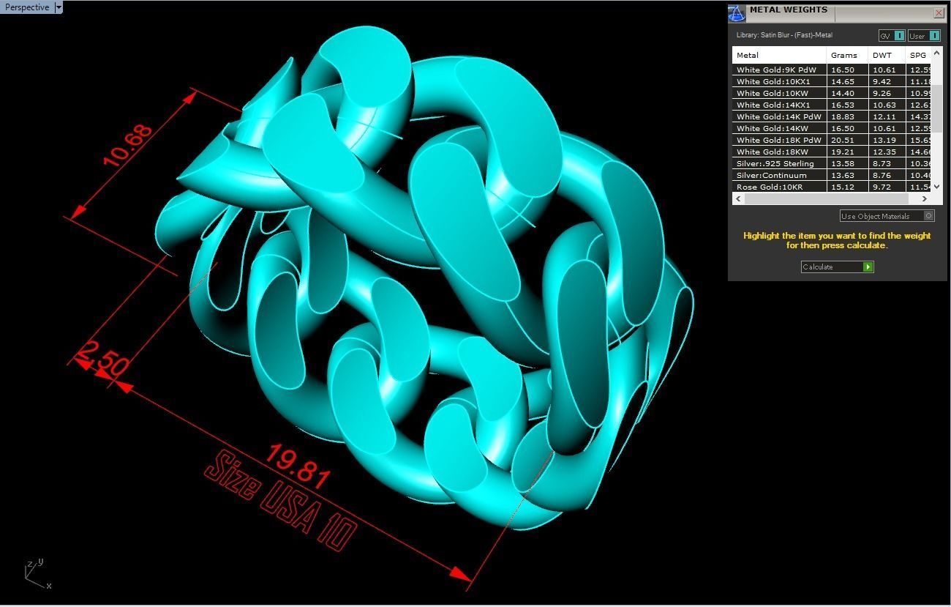
Task: Click the Perspective viewport title label
Action: click(27, 7)
